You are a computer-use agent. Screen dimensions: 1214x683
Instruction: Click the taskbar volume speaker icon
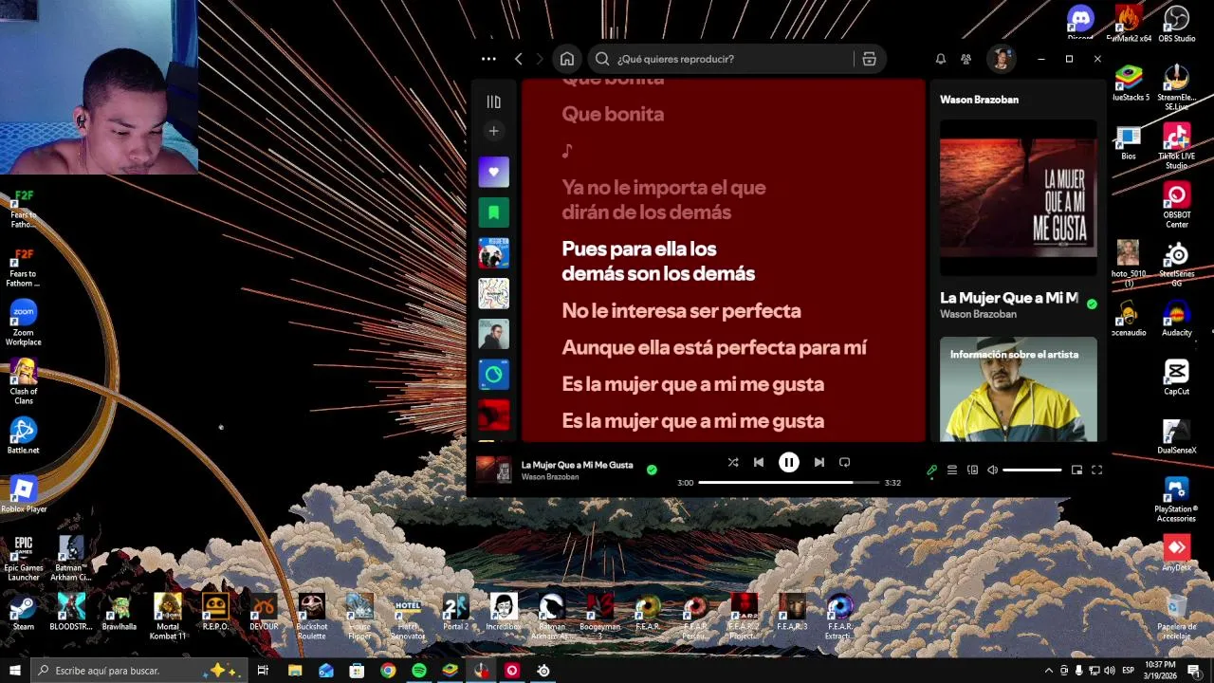[x=1109, y=671]
